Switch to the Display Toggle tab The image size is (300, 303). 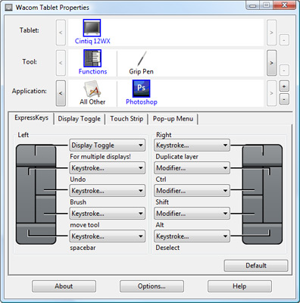coord(80,119)
